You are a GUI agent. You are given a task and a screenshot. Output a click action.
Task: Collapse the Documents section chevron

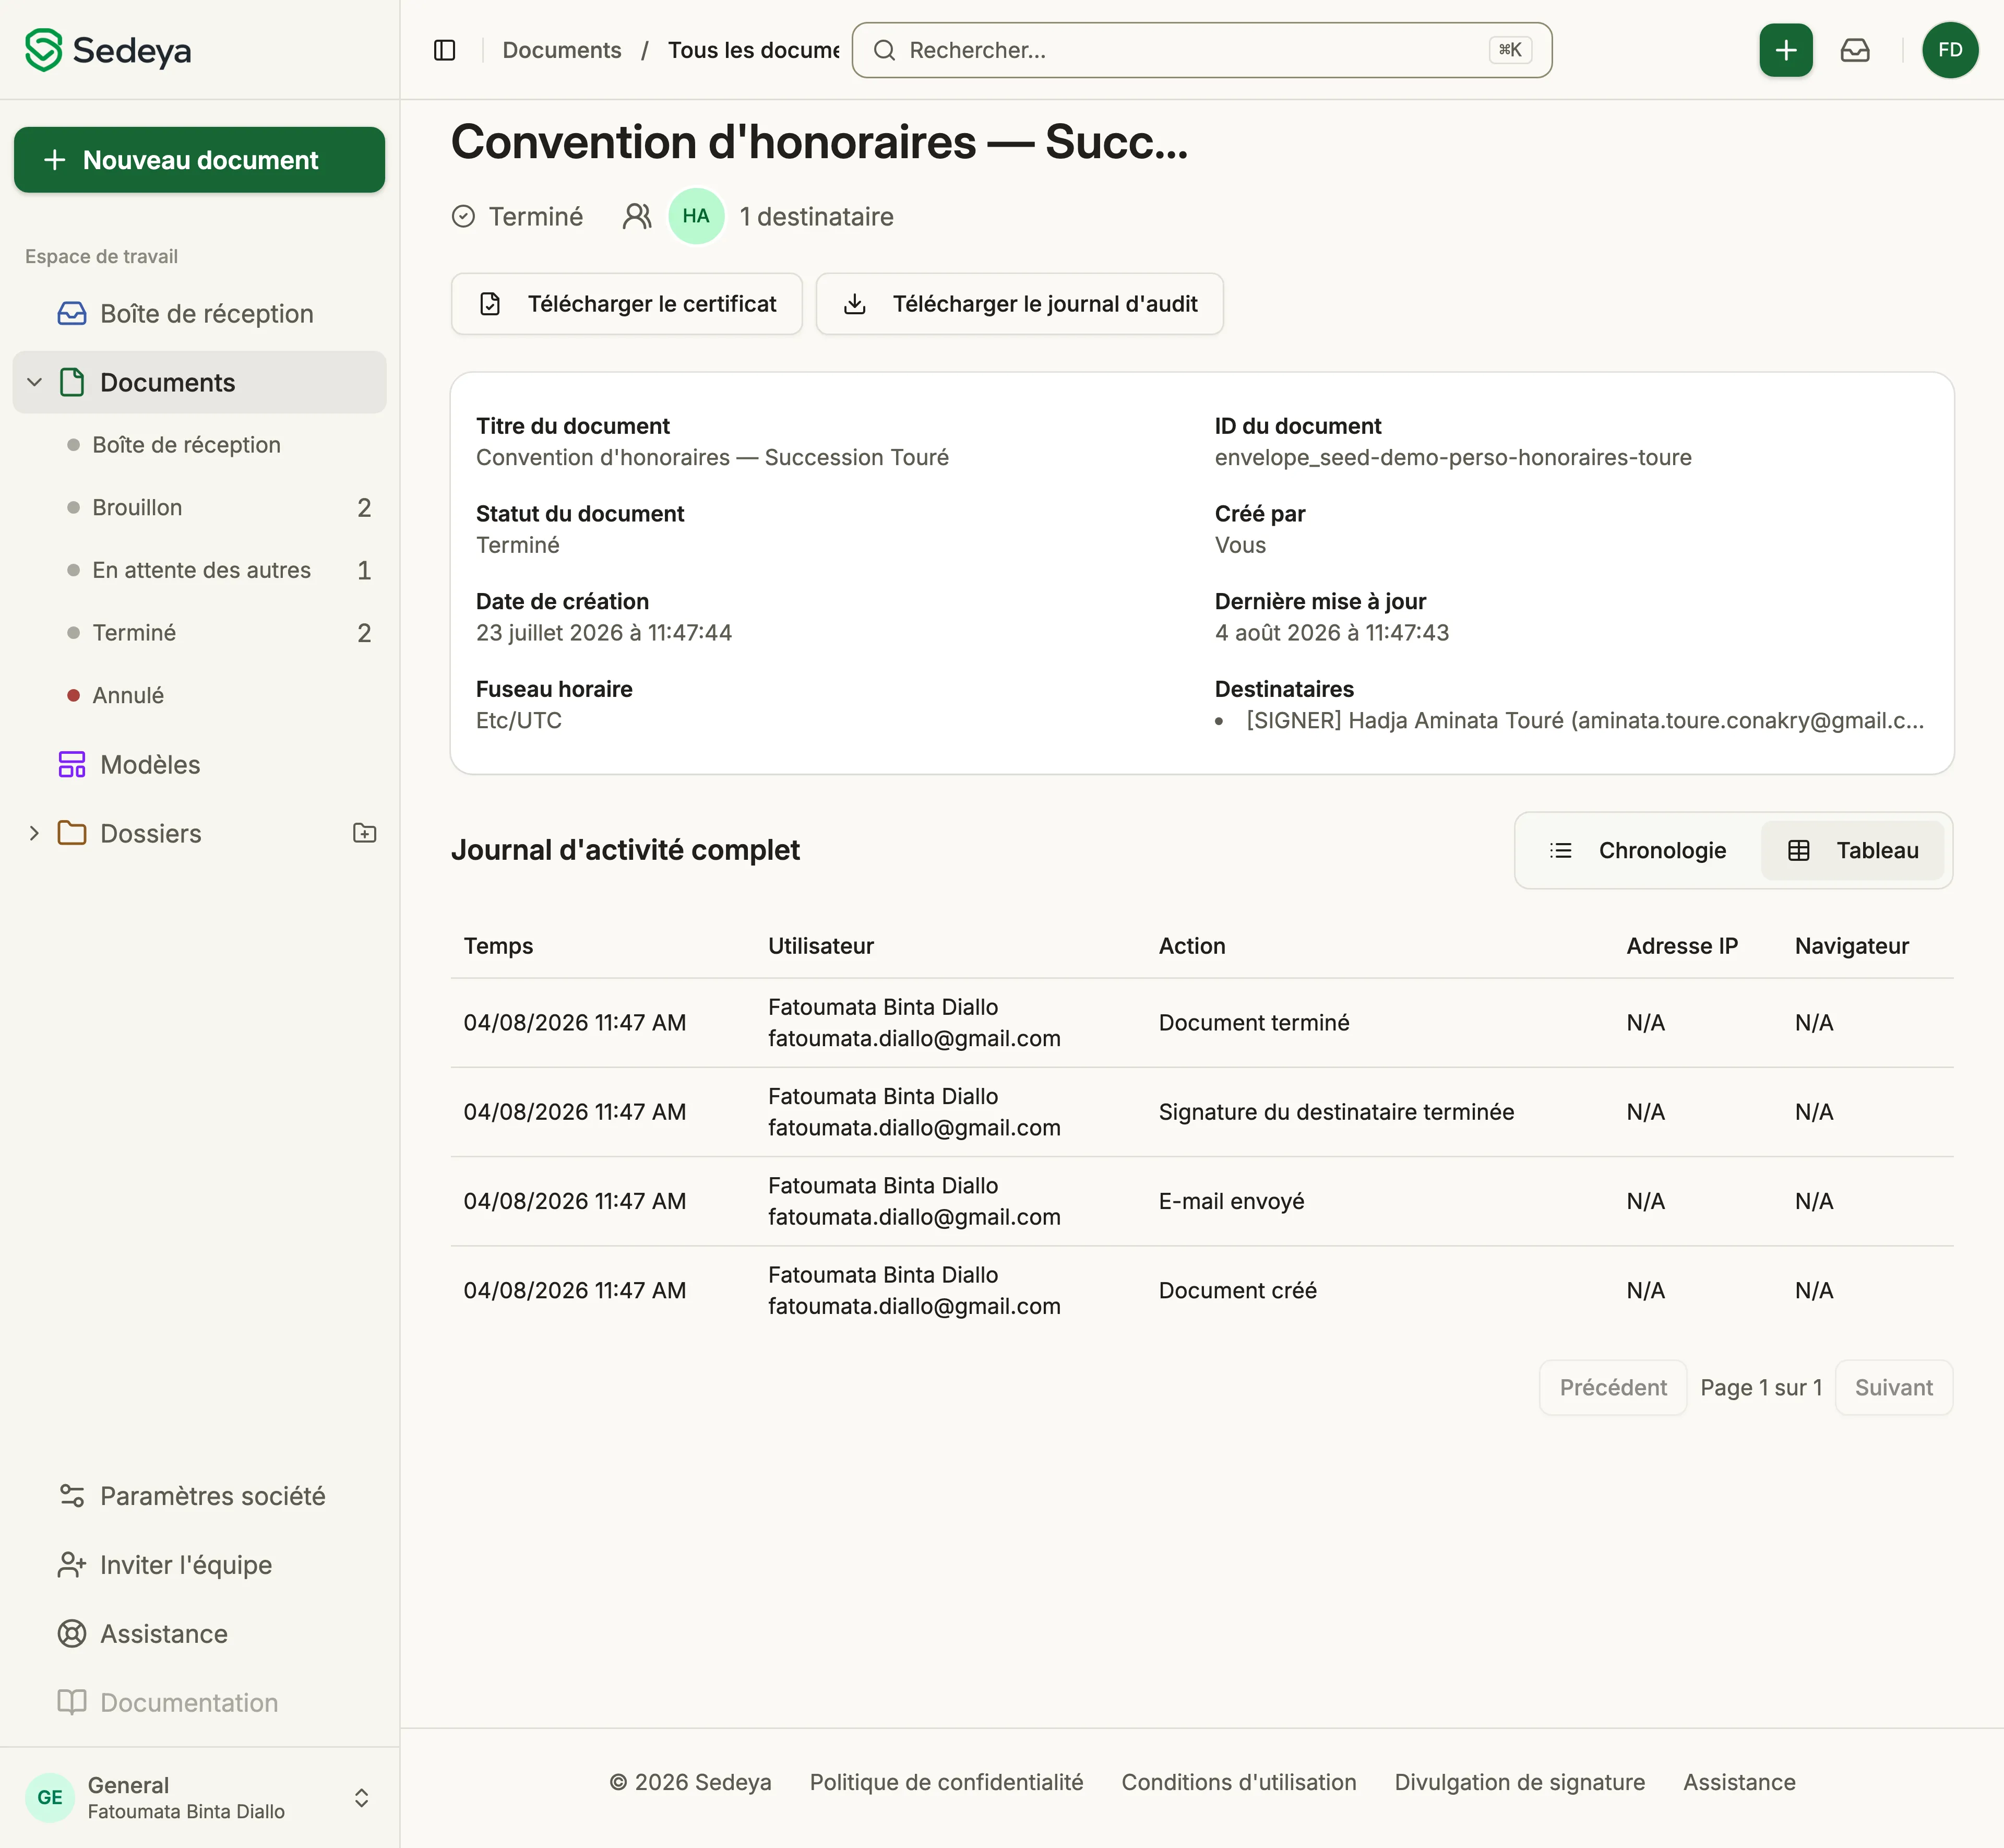(34, 382)
